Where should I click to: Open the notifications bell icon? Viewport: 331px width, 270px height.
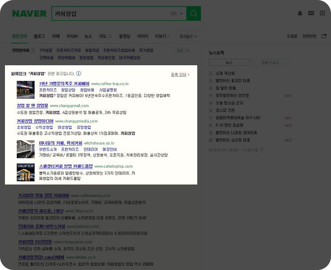[x=300, y=13]
